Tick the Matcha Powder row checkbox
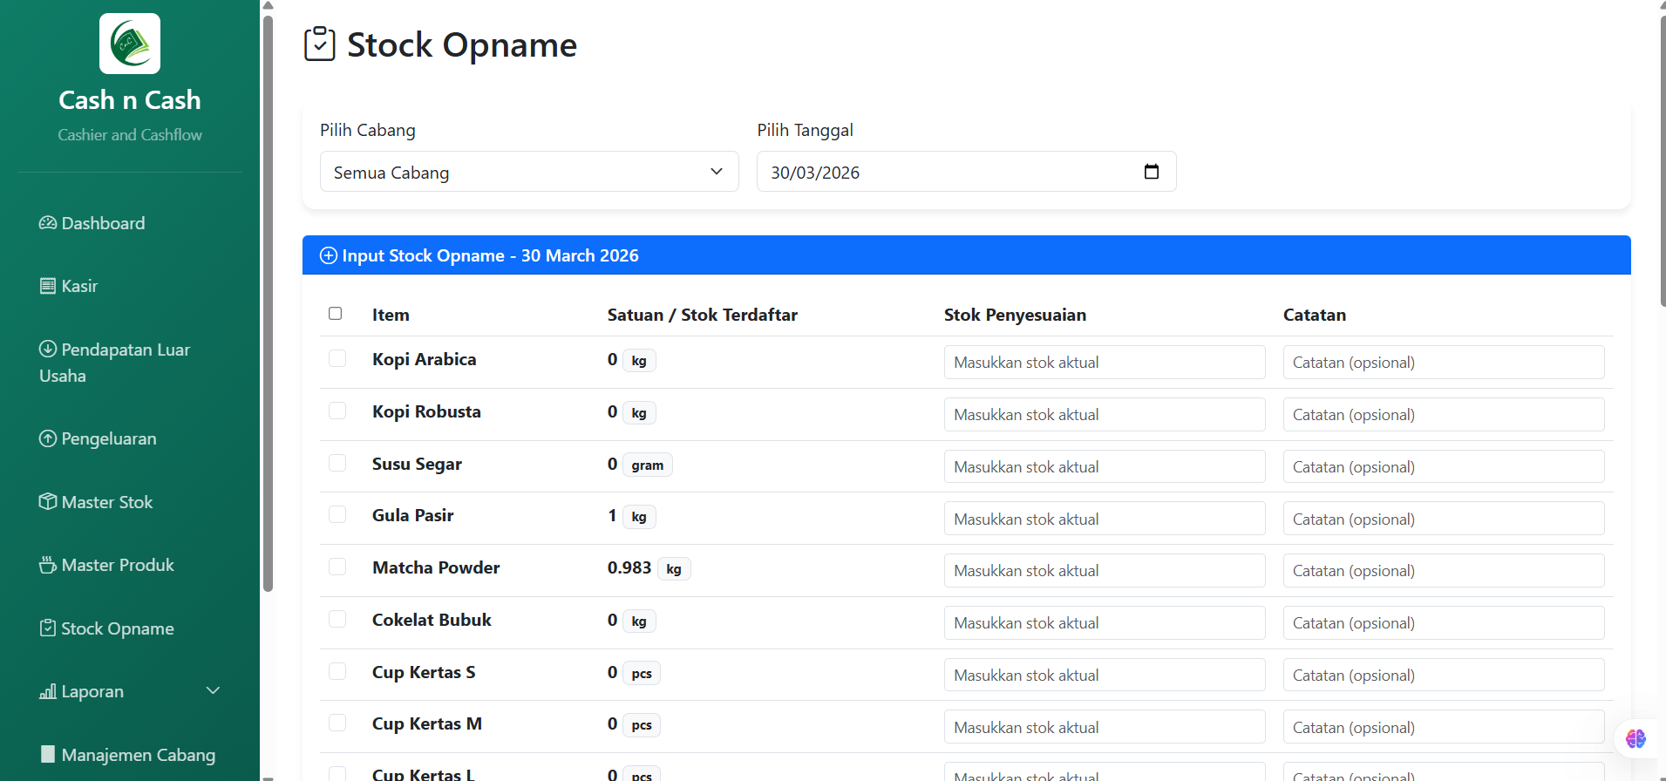The image size is (1666, 781). pos(337,567)
